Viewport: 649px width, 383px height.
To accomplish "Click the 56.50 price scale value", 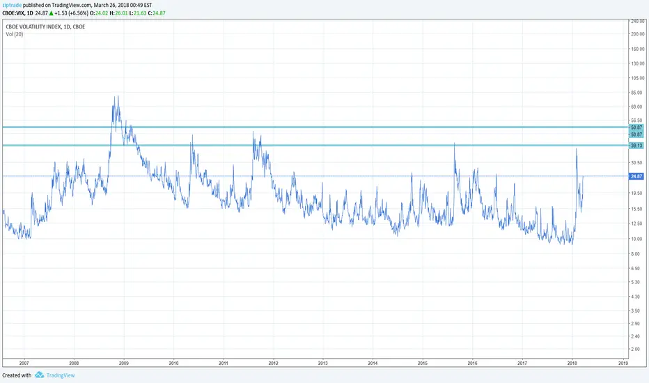I will [636, 120].
